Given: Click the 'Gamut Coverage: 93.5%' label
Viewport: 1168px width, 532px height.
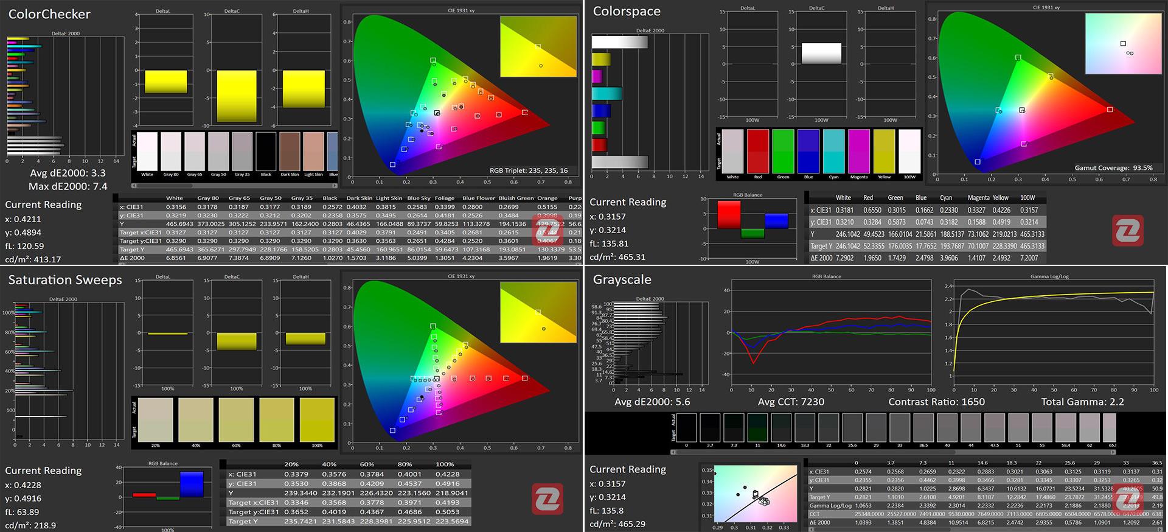Looking at the screenshot, I should [1113, 168].
